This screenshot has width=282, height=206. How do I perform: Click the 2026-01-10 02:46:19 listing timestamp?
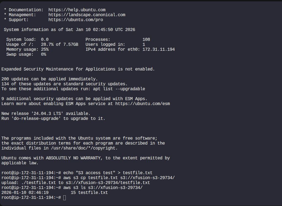[25, 193]
